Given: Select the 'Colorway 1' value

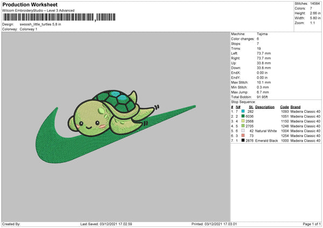Looking at the screenshot, I should tap(29, 29).
